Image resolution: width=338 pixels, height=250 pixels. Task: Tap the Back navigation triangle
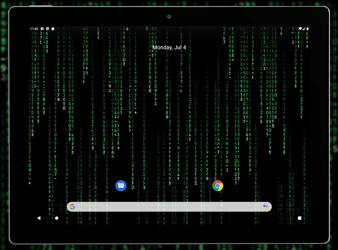click(39, 218)
